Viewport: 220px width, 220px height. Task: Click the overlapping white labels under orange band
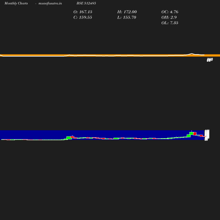(210, 60)
